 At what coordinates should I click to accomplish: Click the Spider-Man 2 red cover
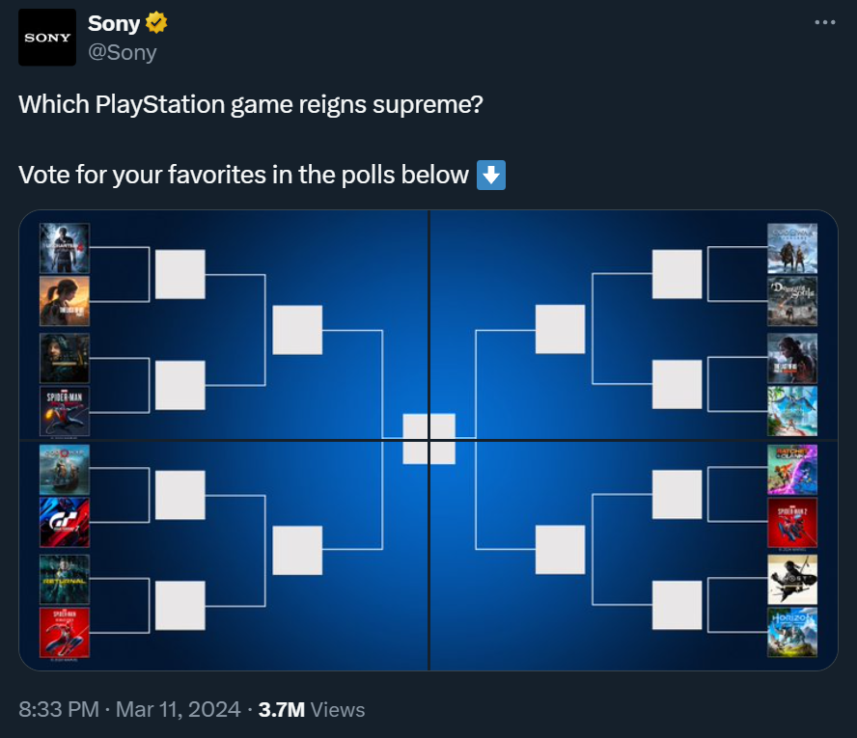[792, 522]
